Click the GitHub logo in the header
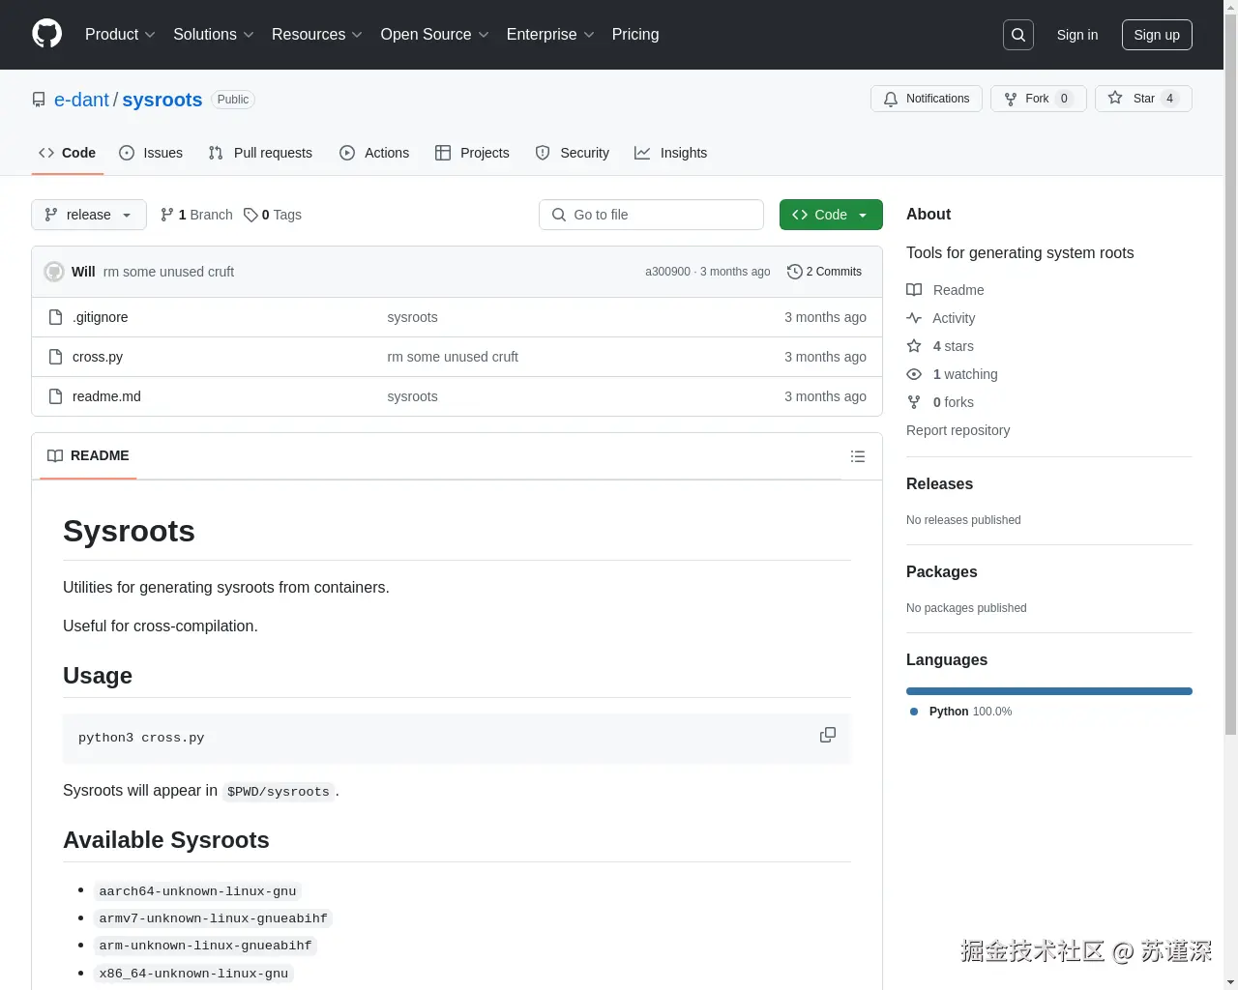 tap(46, 35)
